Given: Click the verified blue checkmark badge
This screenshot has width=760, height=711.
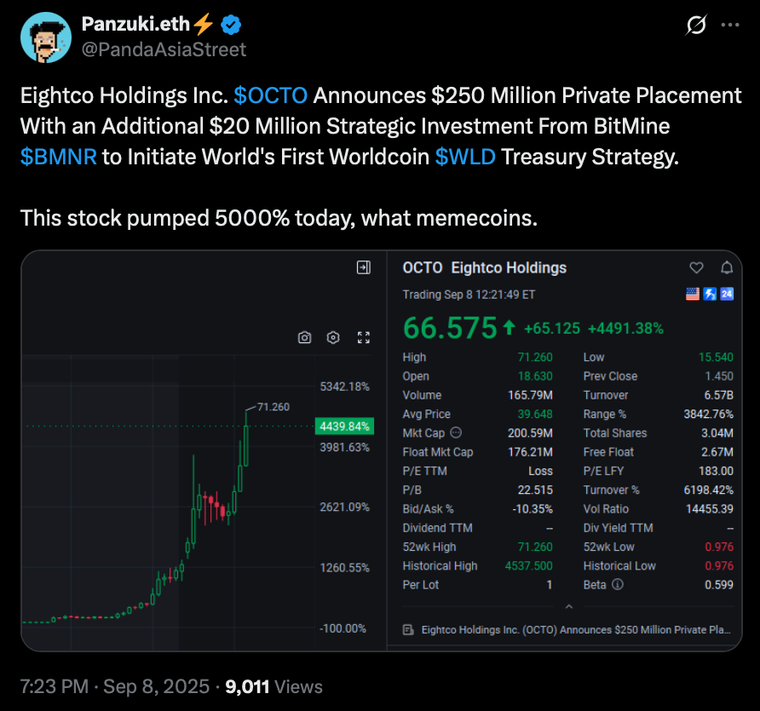Looking at the screenshot, I should click(231, 25).
